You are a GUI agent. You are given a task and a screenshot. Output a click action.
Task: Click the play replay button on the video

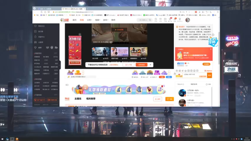click(x=119, y=29)
